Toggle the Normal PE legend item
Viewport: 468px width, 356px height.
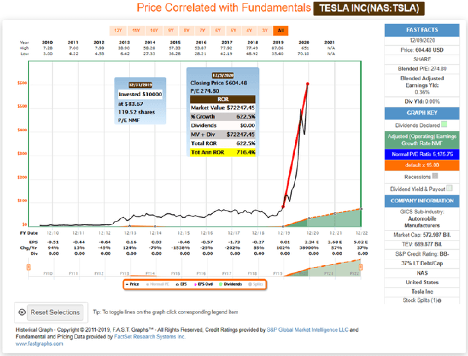click(158, 284)
